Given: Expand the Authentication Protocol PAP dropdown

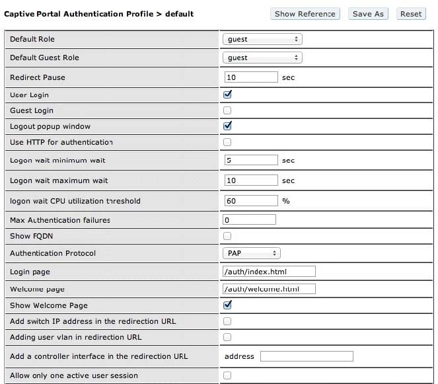Looking at the screenshot, I should coord(252,253).
